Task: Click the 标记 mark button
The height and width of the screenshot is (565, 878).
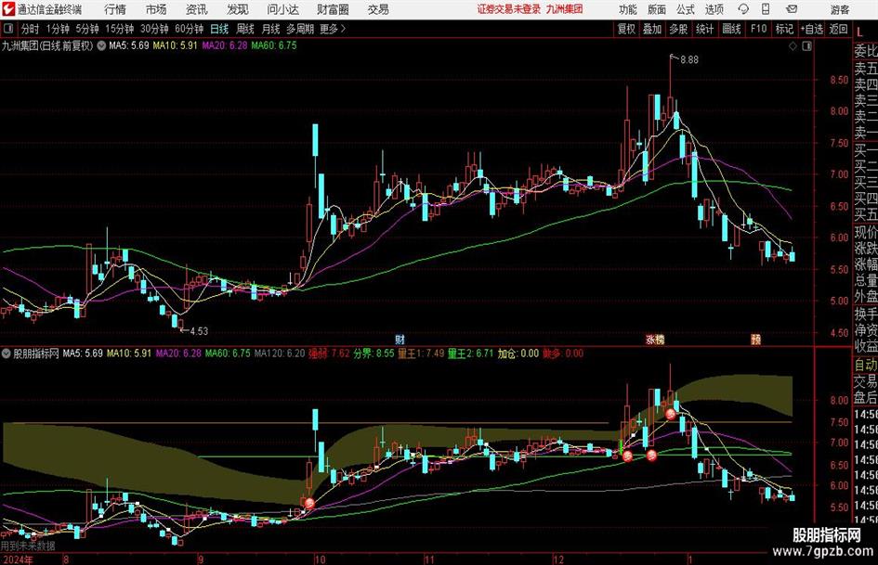Action: click(x=784, y=29)
